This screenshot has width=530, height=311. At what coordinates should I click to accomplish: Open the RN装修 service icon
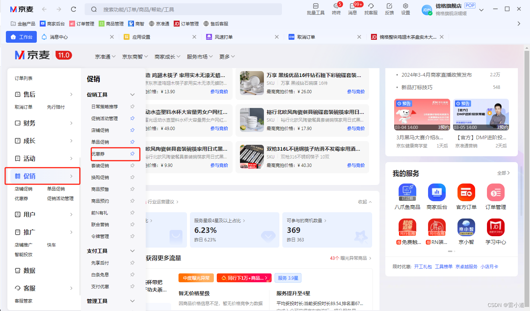[x=437, y=227]
